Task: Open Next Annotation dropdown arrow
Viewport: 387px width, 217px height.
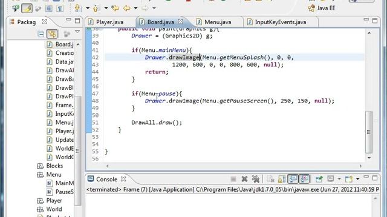Action: [88, 8]
